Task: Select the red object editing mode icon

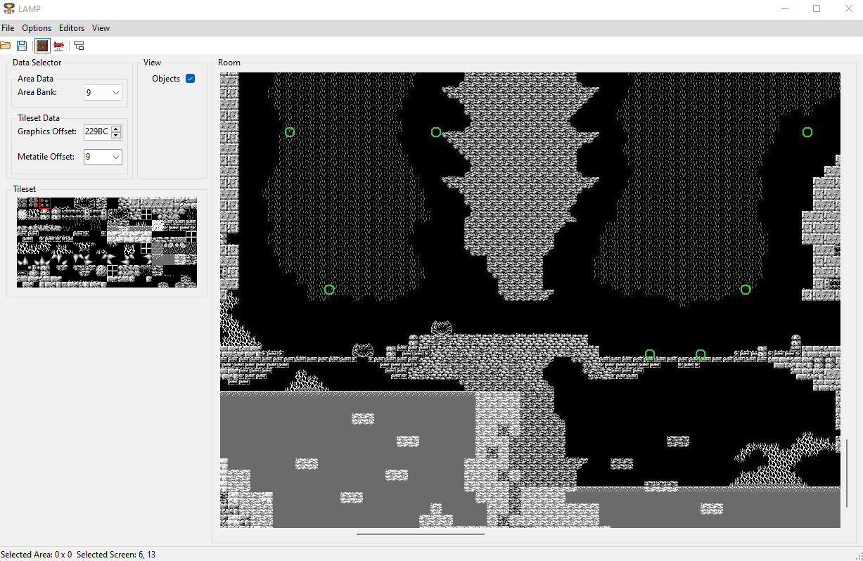Action: click(x=59, y=46)
